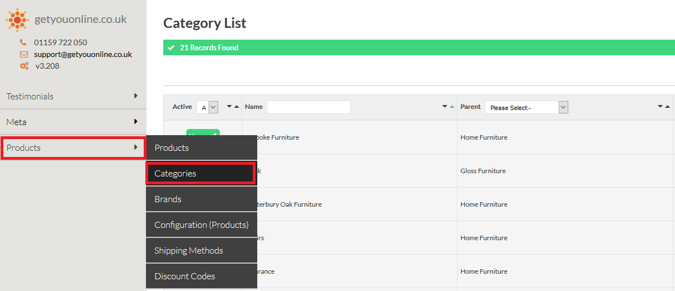Open Configuration (Products) submenu item
The height and width of the screenshot is (291, 675).
tap(201, 225)
